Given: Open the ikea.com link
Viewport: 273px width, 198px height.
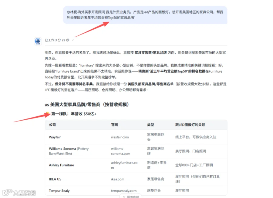Looking at the screenshot, I should (x=117, y=179).
